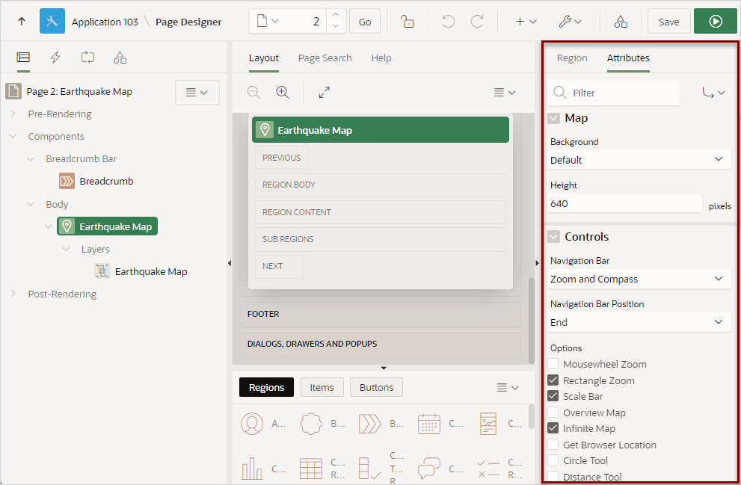Click the map pin icon in Earthquake Map header
The image size is (741, 485).
pos(265,130)
